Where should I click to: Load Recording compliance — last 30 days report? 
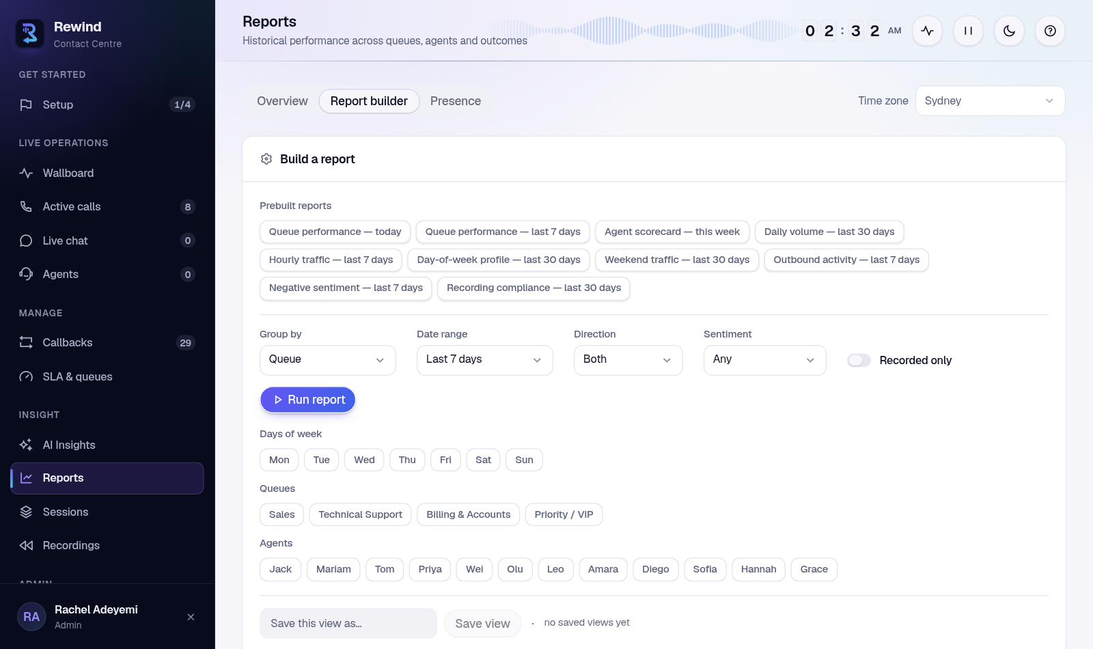534,288
